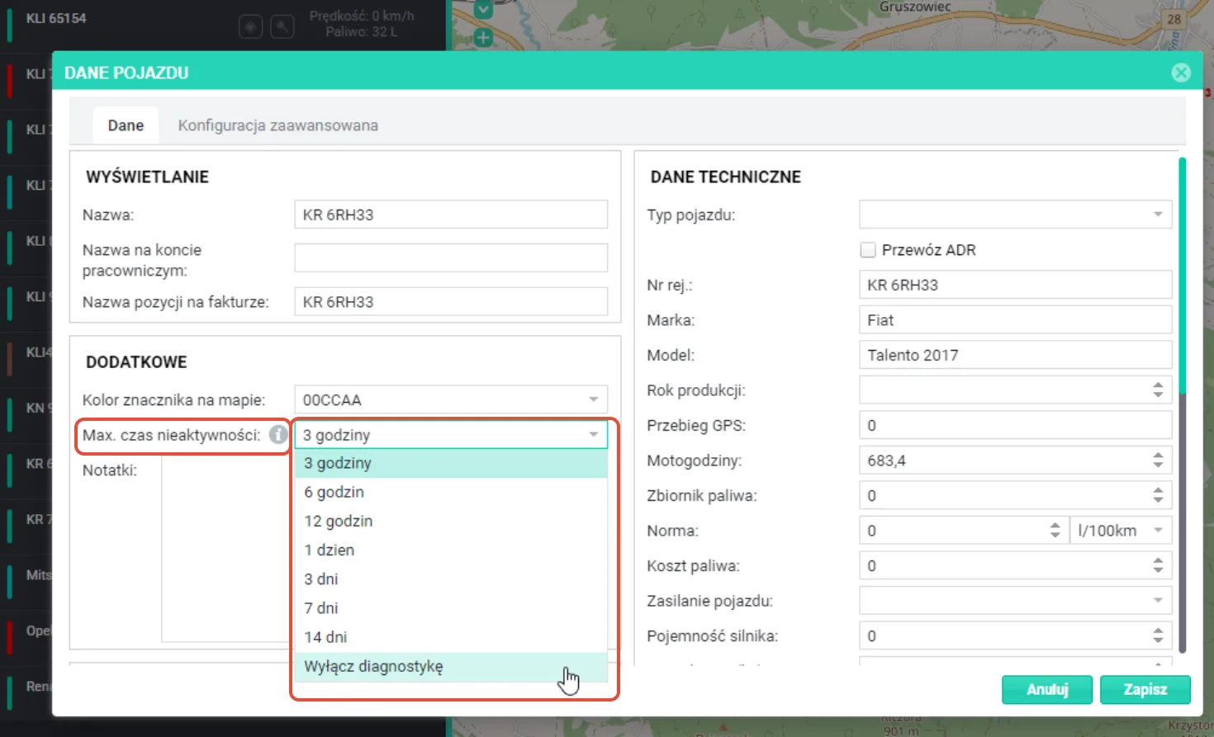Focus the Nazwa na koncie pracowniczym field
Viewport: 1214px width, 737px height.
click(451, 257)
